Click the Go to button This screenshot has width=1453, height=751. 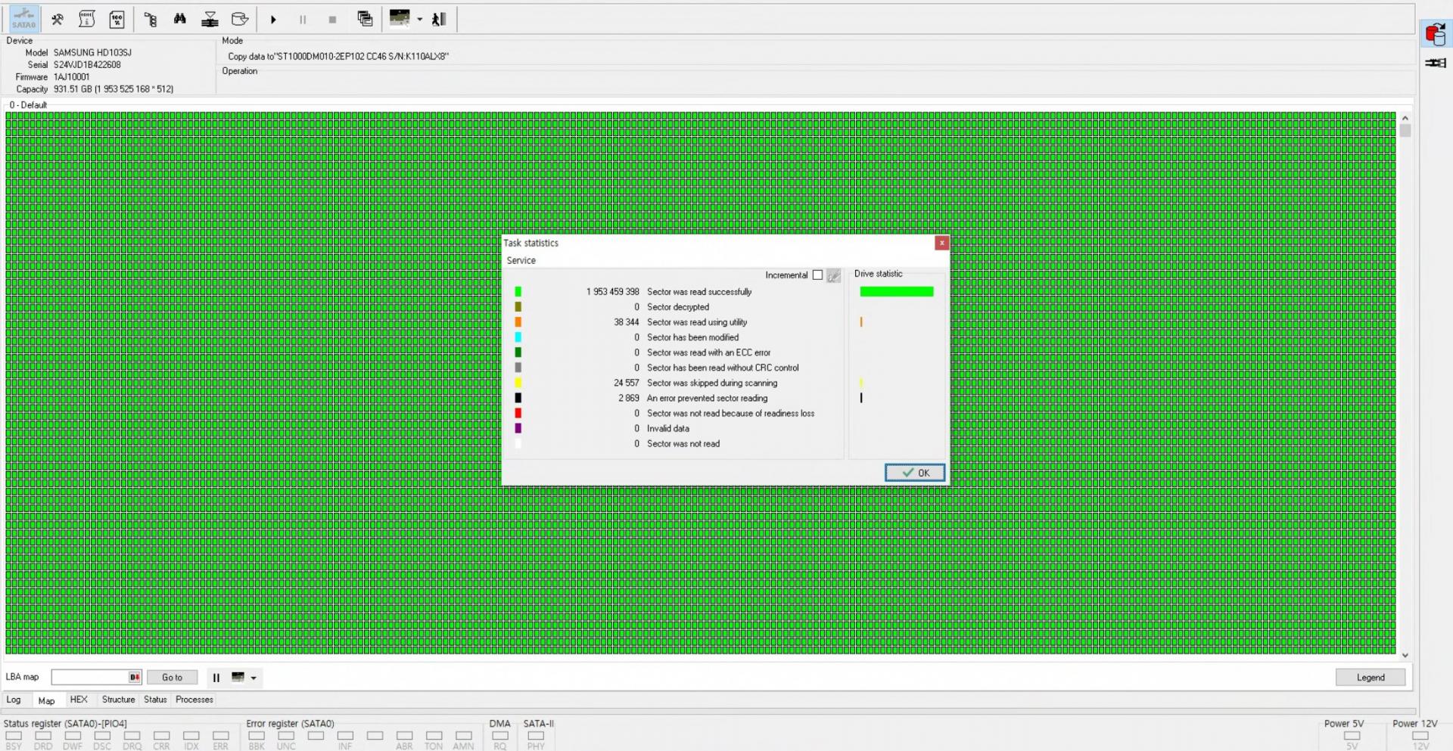tap(172, 678)
